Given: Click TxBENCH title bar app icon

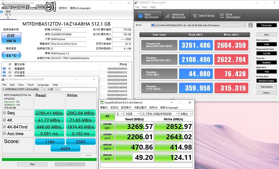Looking at the screenshot, I should pos(136,2).
